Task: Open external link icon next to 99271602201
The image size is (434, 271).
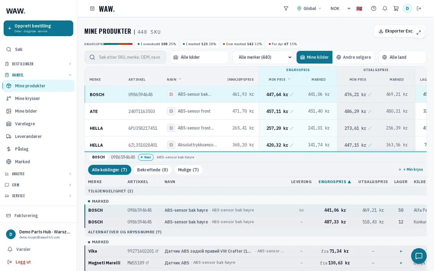Action: click(x=157, y=251)
